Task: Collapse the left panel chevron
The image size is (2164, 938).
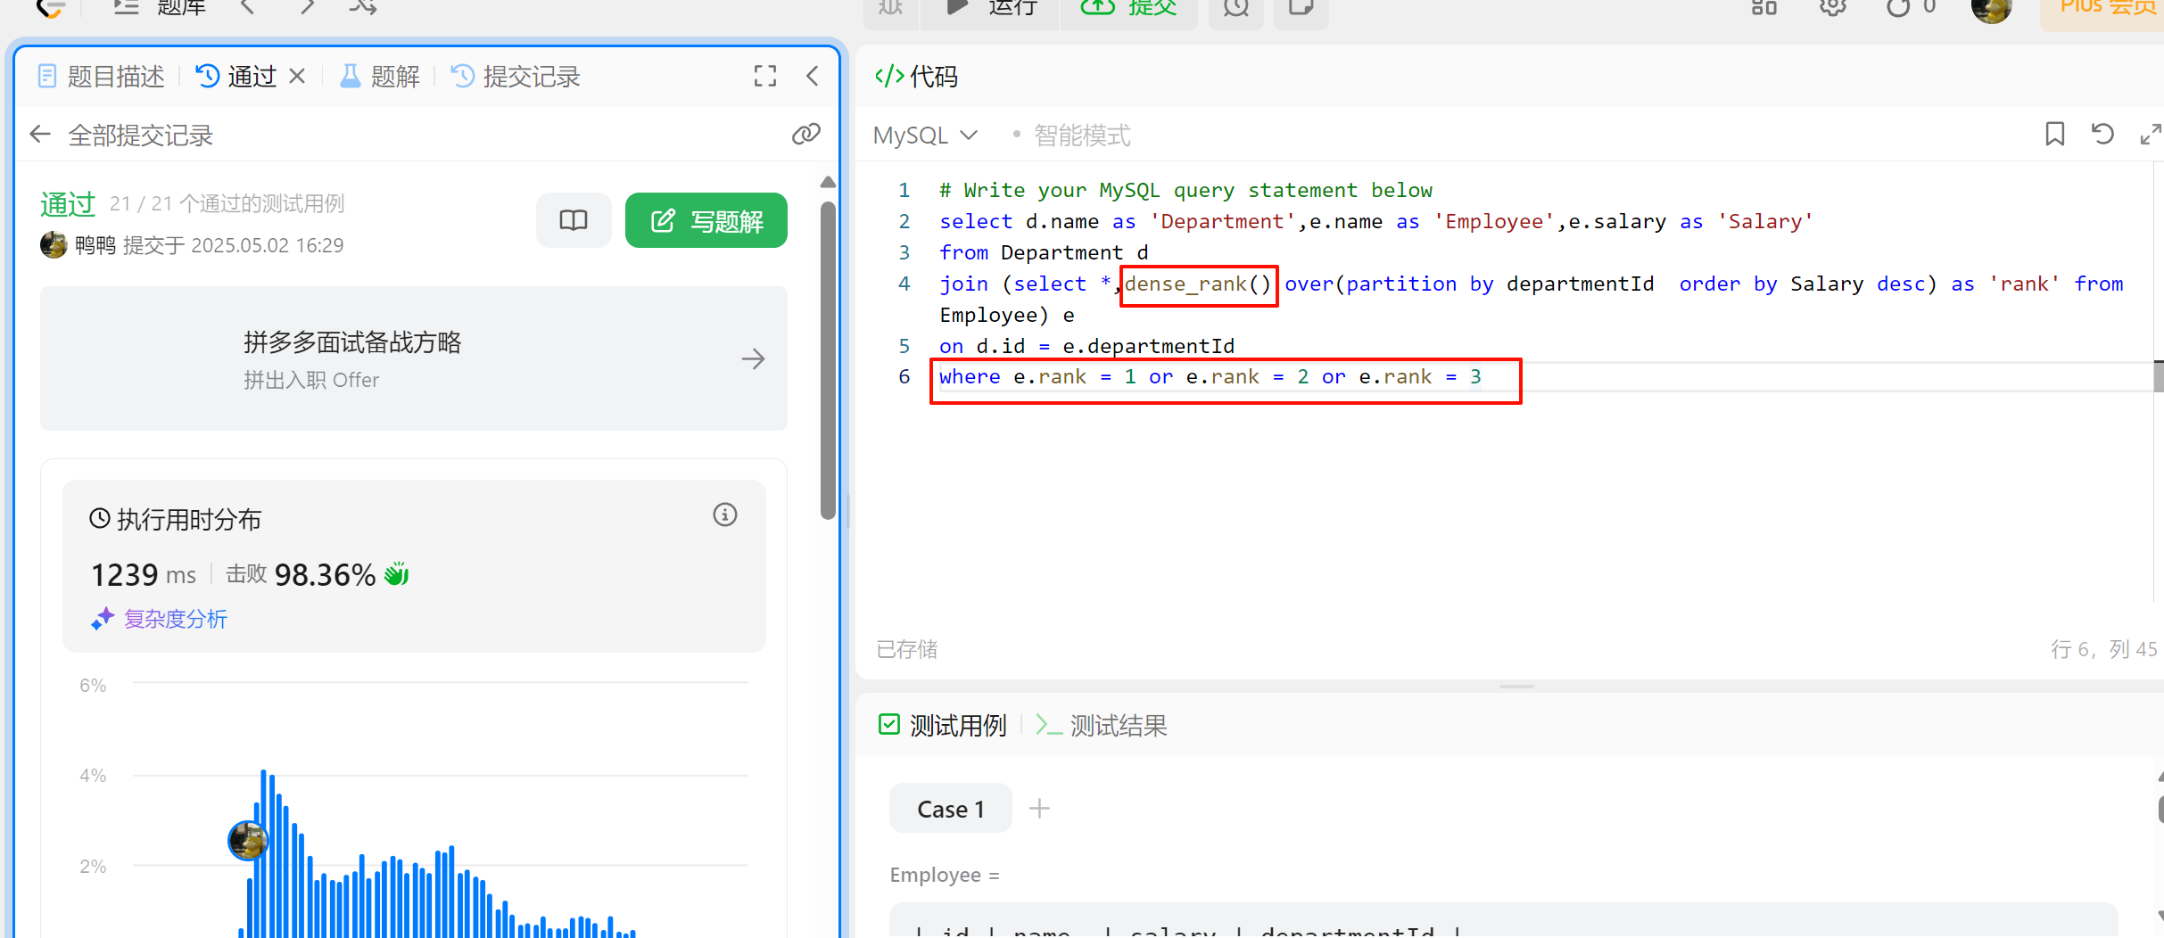Action: tap(813, 77)
